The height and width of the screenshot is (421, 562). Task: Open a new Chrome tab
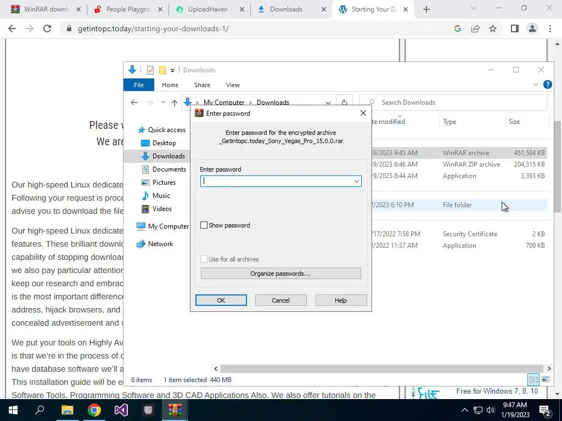[426, 9]
